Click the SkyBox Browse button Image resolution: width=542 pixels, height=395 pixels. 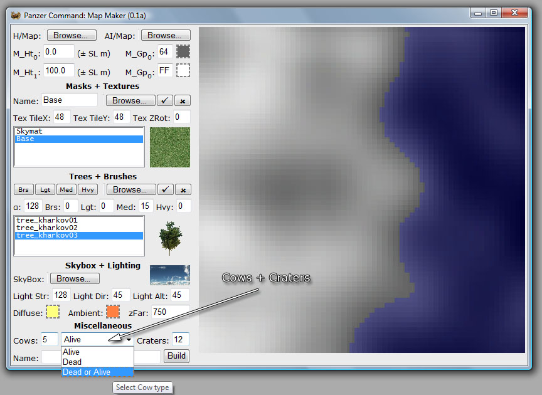[x=75, y=278]
